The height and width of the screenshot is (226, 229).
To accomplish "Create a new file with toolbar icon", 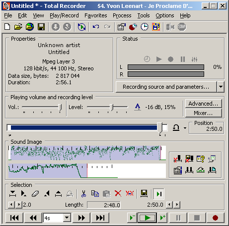I will pyautogui.click(x=7, y=27).
